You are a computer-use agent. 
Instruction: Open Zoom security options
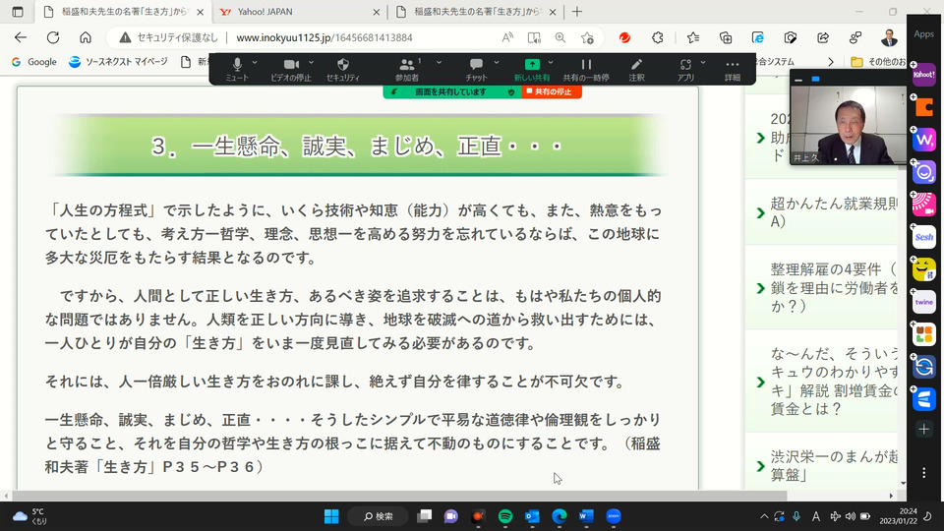[342, 70]
